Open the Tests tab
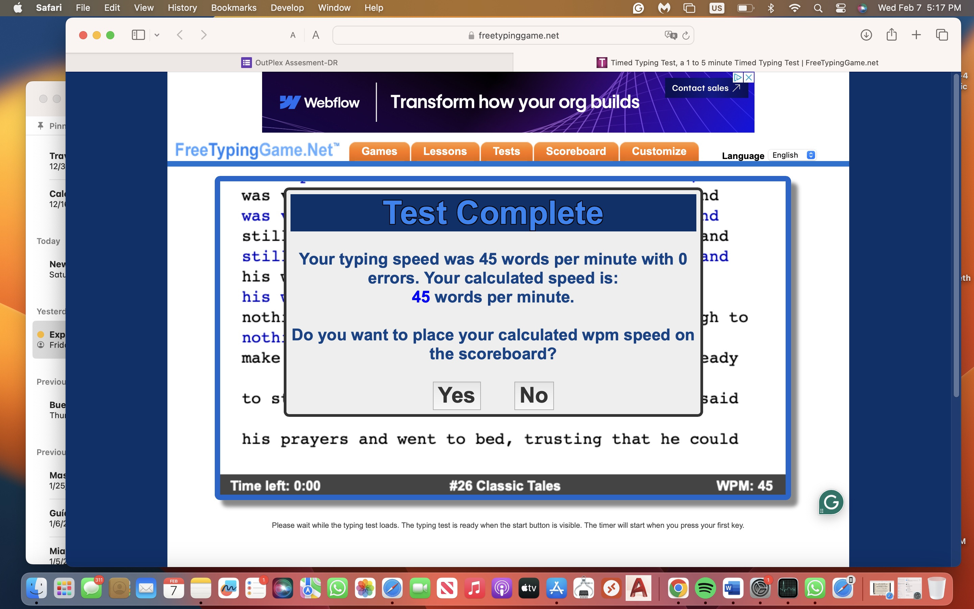Image resolution: width=974 pixels, height=609 pixels. 506,152
